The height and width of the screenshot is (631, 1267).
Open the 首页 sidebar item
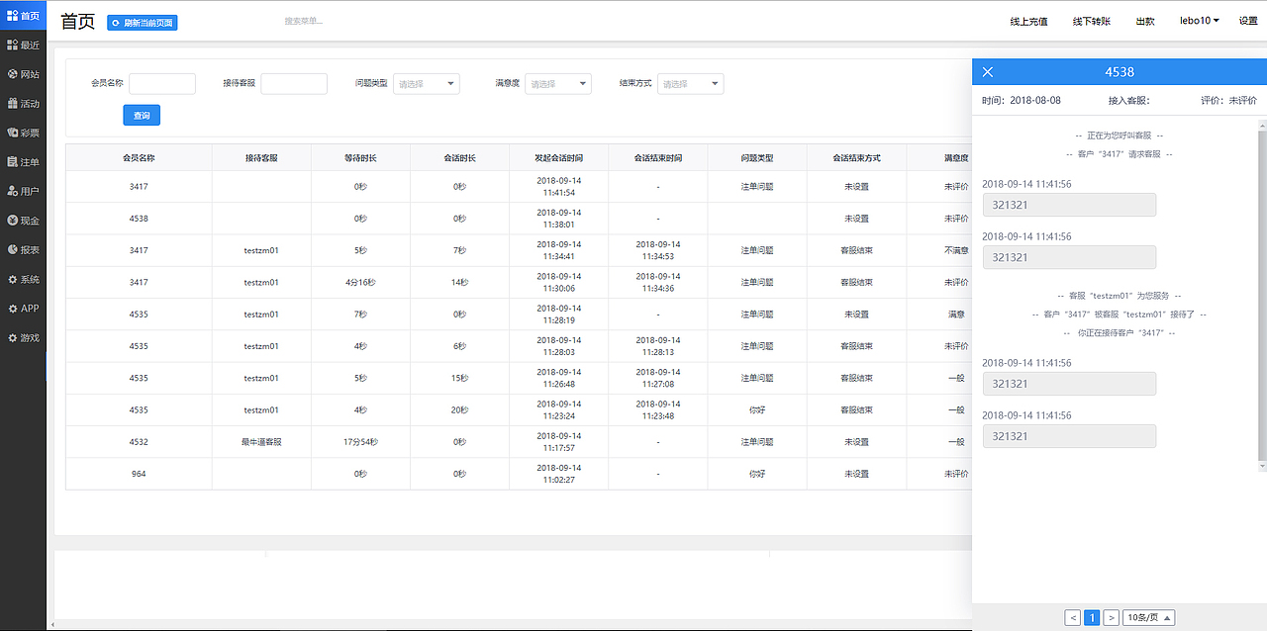click(x=23, y=15)
